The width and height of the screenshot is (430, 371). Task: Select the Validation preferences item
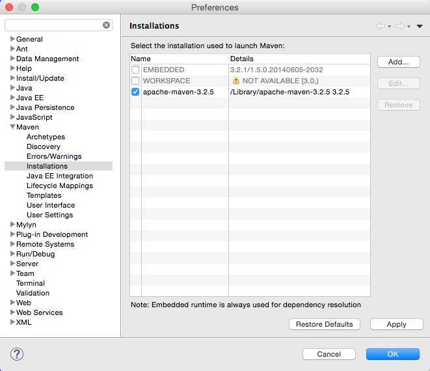click(33, 293)
